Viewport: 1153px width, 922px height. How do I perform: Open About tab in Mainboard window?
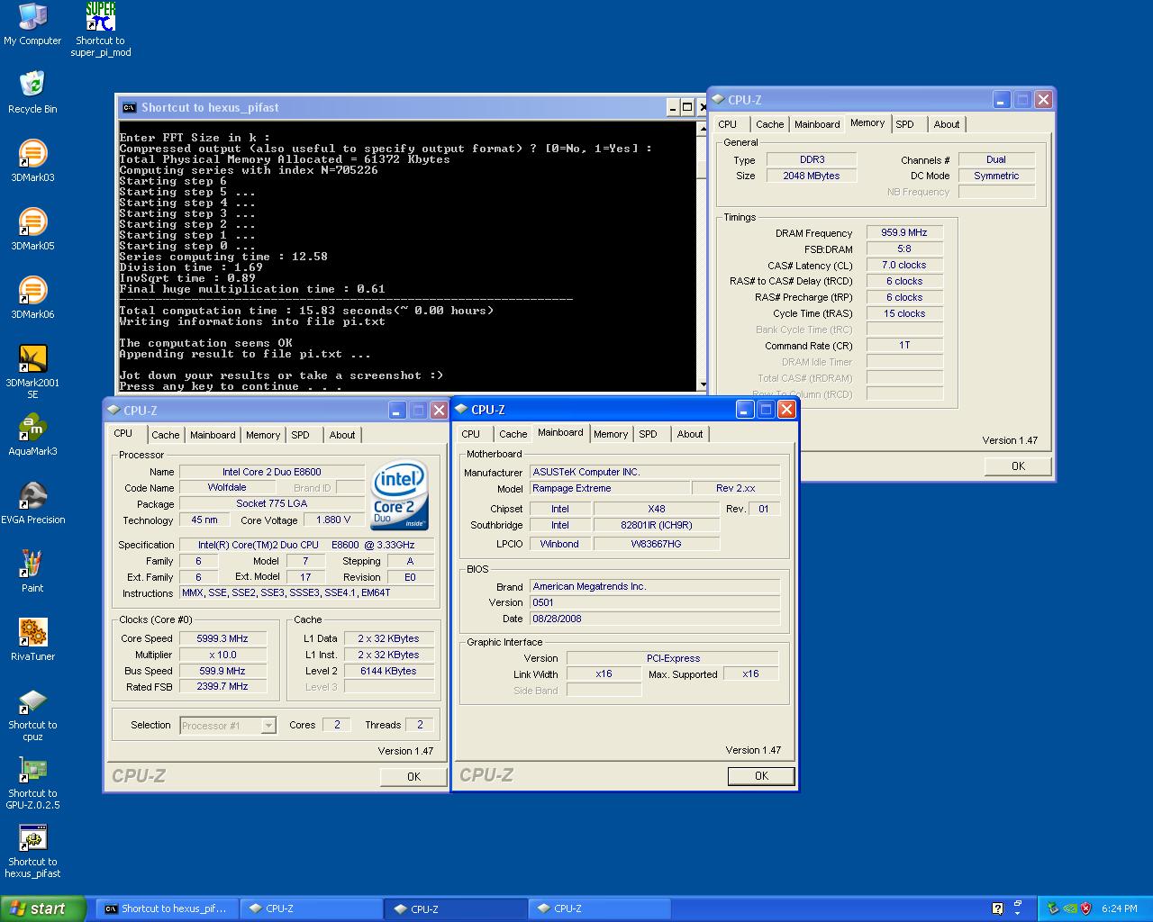(x=690, y=434)
